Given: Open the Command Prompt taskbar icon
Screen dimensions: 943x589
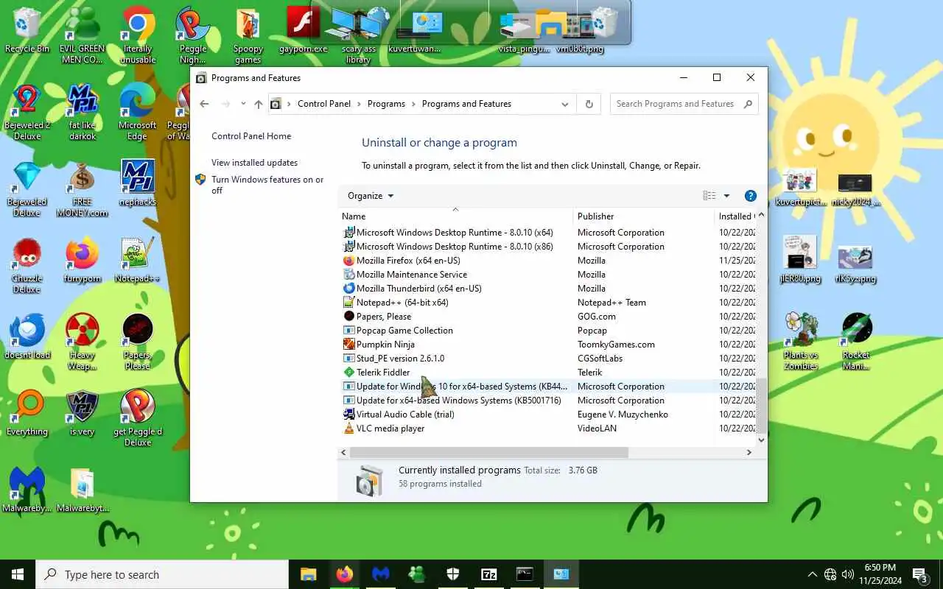Looking at the screenshot, I should (525, 574).
